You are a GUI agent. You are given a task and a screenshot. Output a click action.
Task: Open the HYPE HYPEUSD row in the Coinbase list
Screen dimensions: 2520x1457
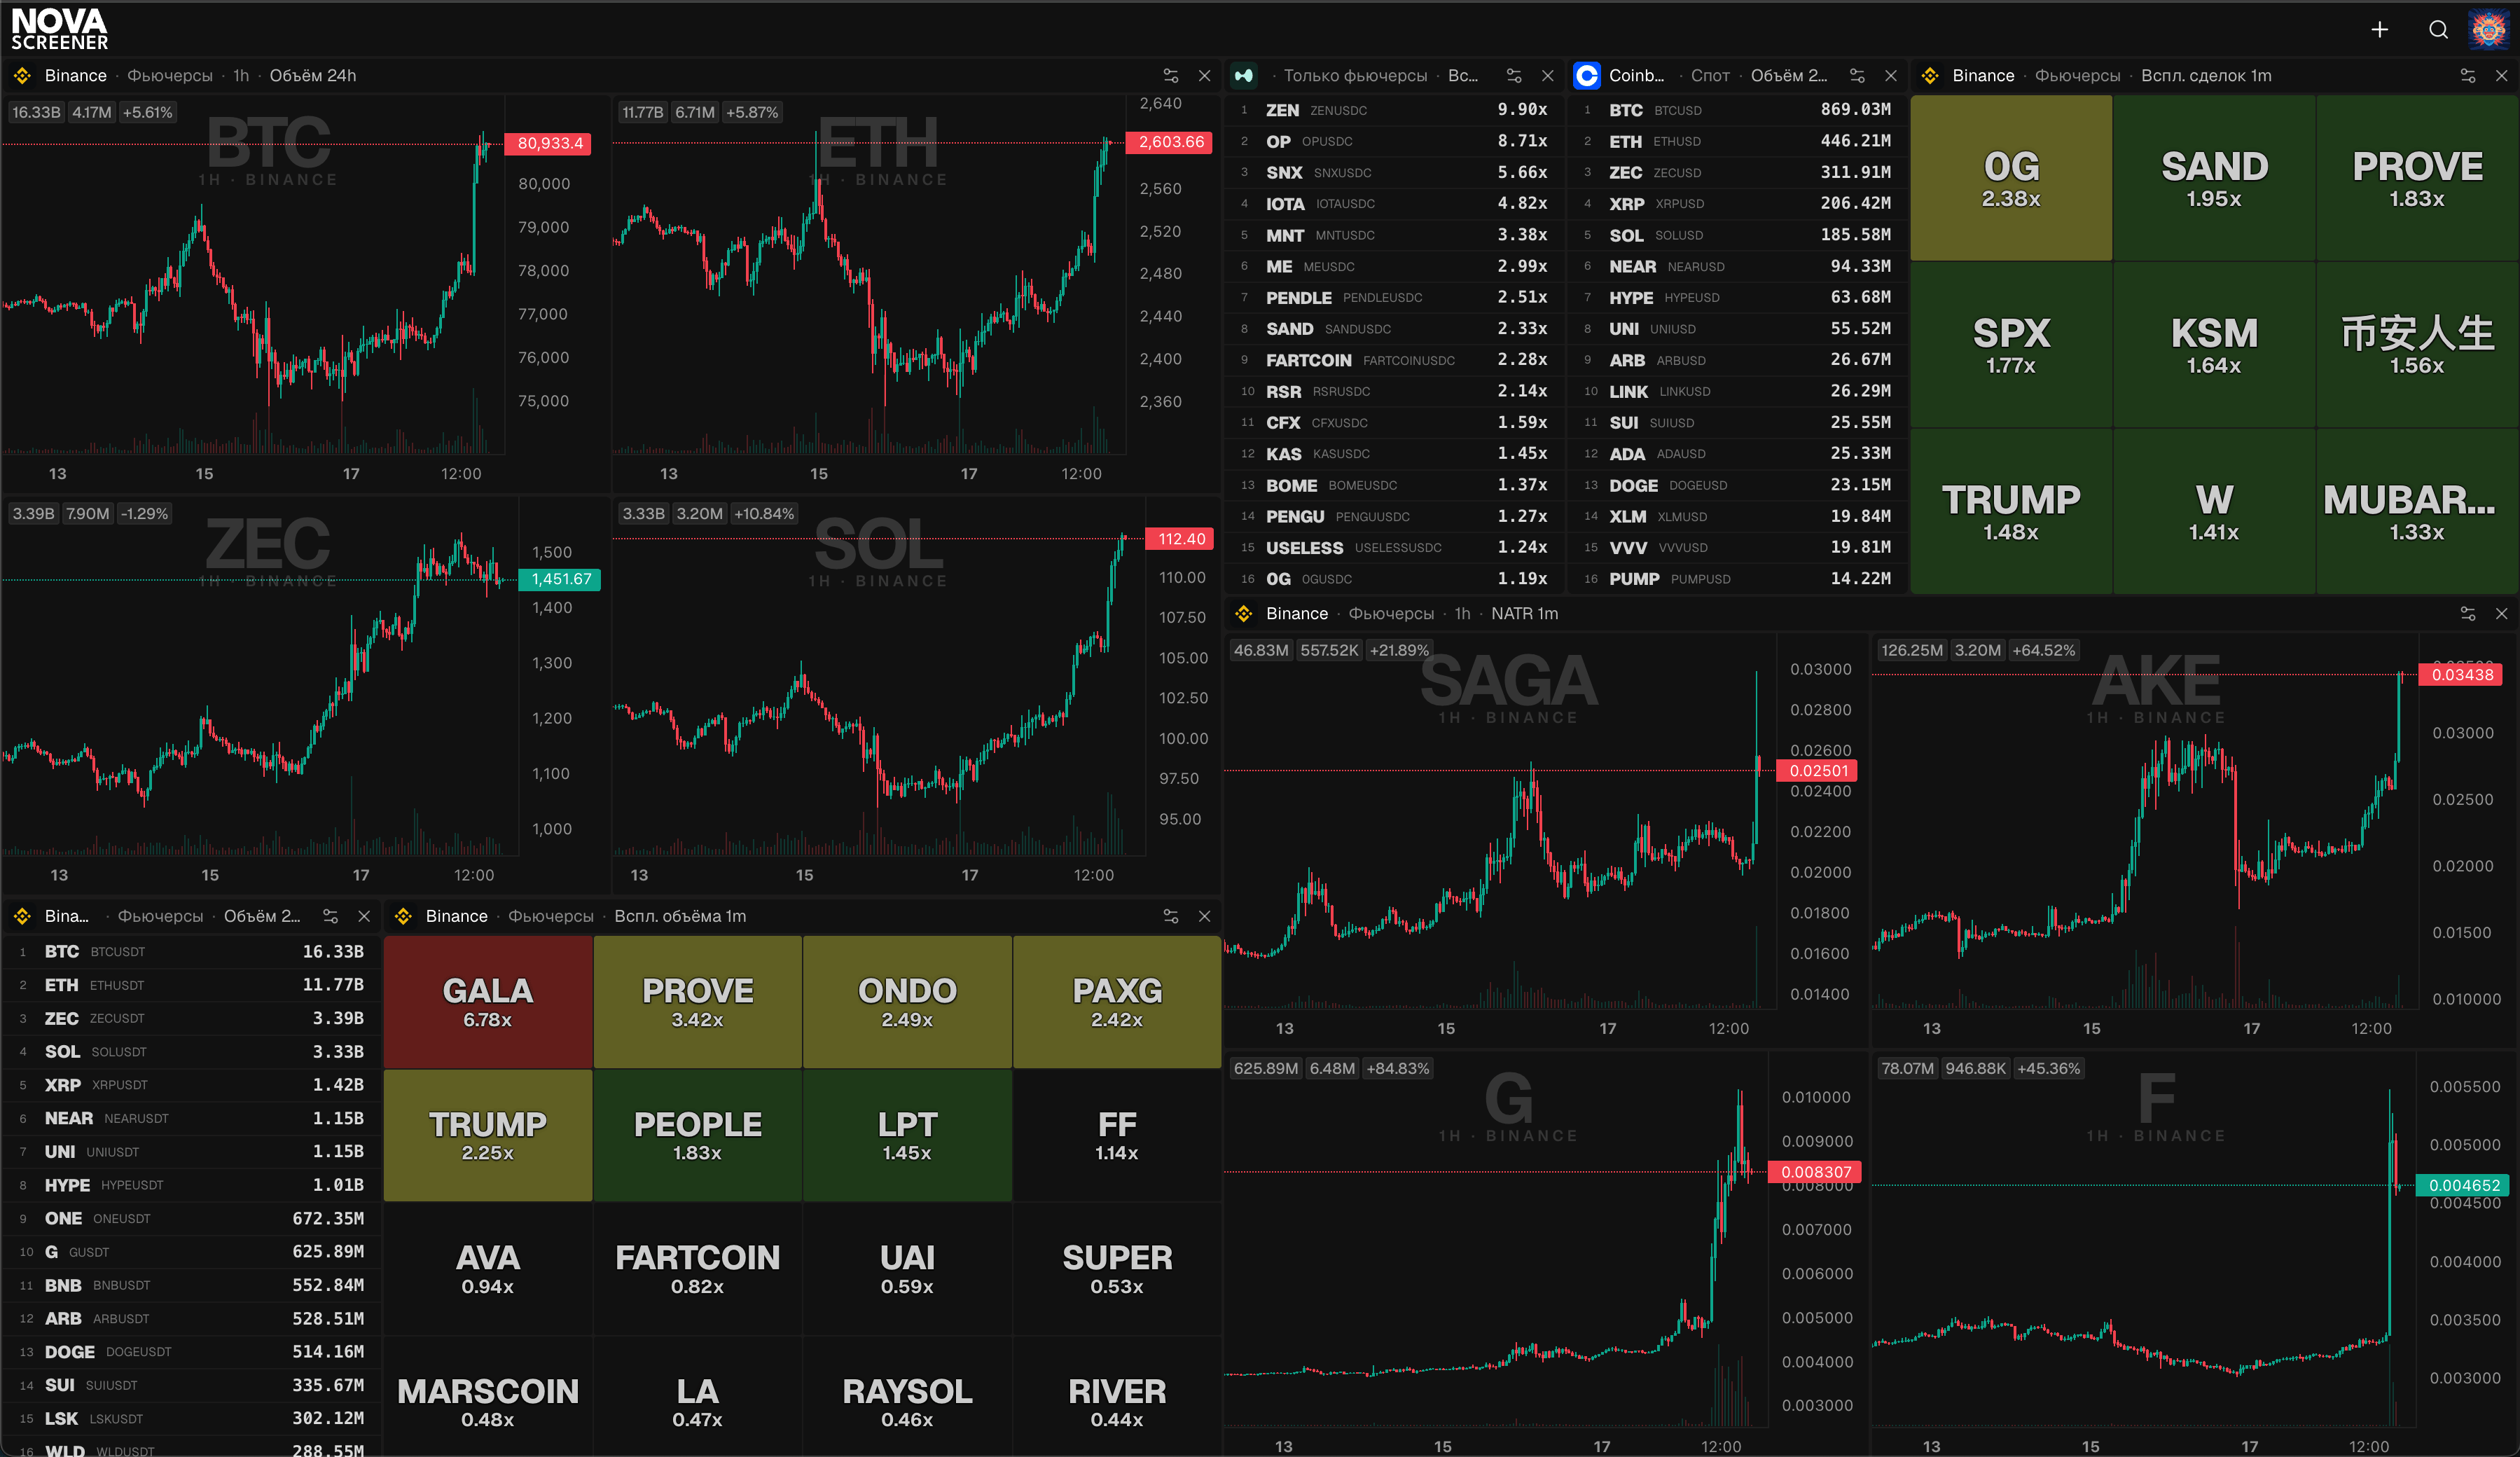(x=1738, y=298)
